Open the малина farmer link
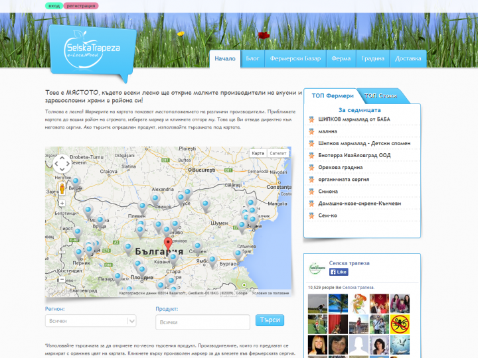This screenshot has width=478, height=358. (328, 131)
